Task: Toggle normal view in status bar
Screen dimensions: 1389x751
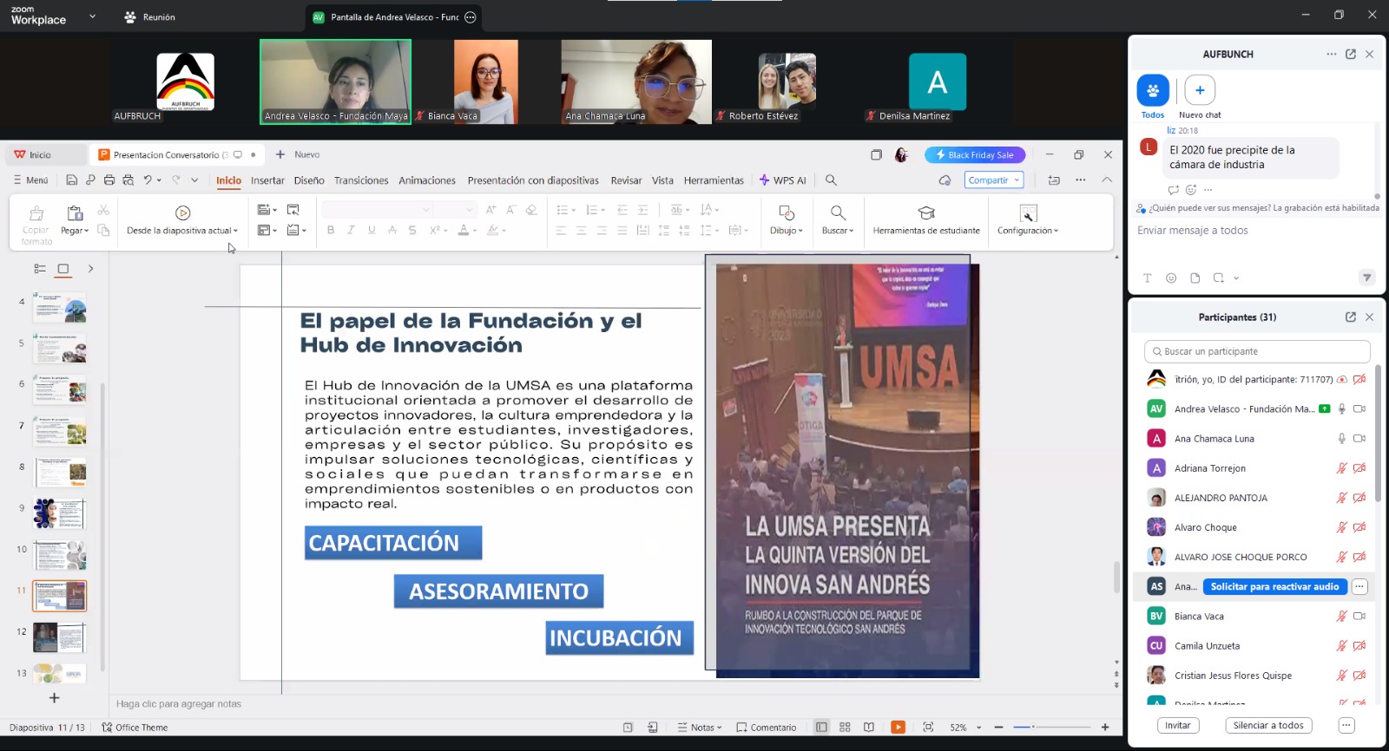Action: tap(821, 727)
